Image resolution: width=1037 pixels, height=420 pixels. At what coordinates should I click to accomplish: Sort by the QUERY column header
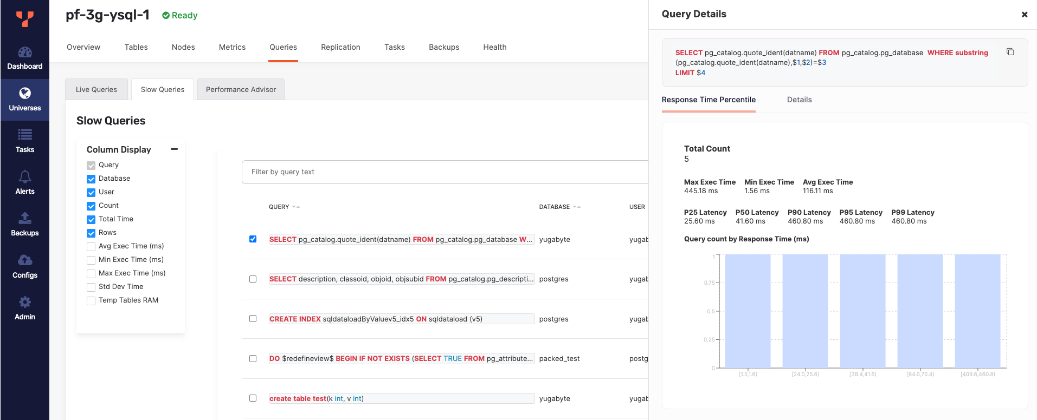[x=279, y=207]
